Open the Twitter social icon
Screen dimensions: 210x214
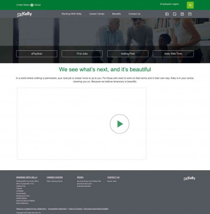coord(175,14)
